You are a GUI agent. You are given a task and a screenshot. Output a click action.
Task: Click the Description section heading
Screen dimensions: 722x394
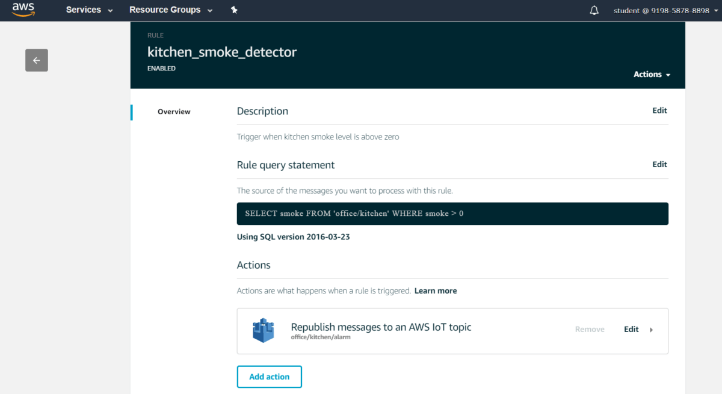pos(262,111)
